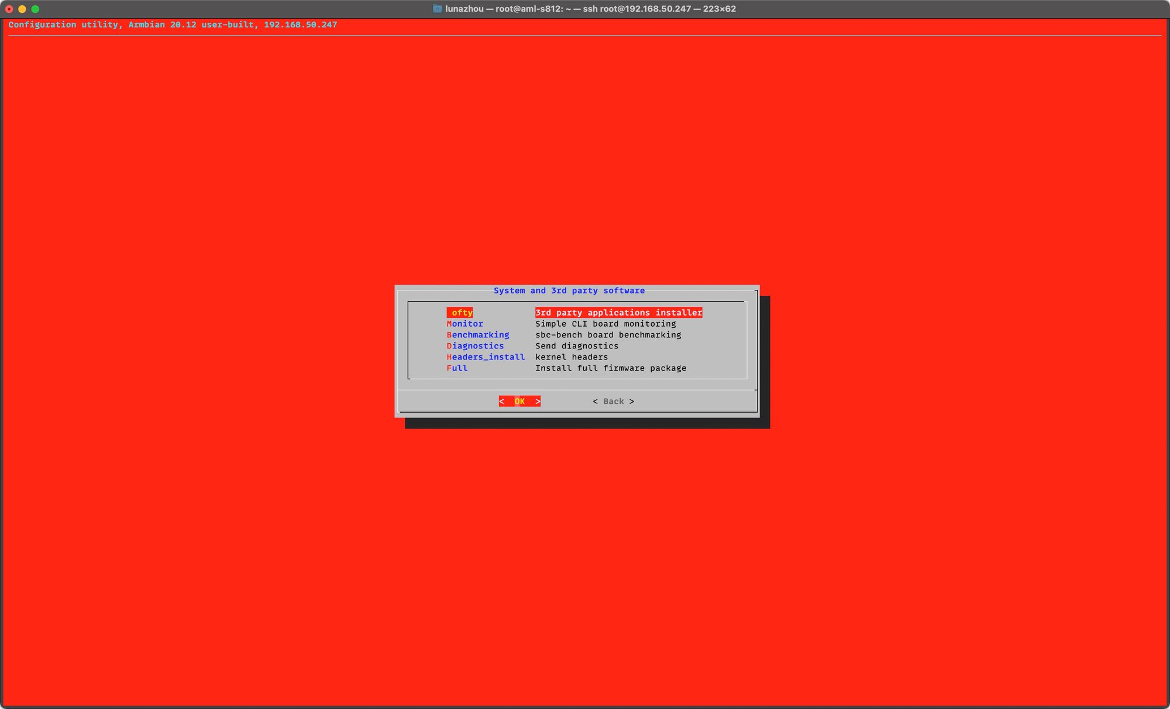Image resolution: width=1170 pixels, height=709 pixels.
Task: Click the Back button
Action: (614, 401)
